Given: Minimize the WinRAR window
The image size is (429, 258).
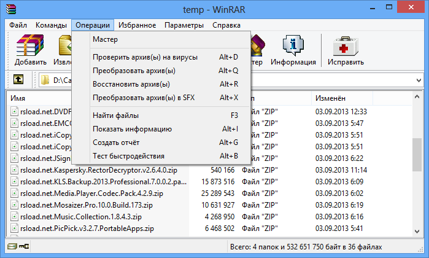Looking at the screenshot, I should click(373, 8).
